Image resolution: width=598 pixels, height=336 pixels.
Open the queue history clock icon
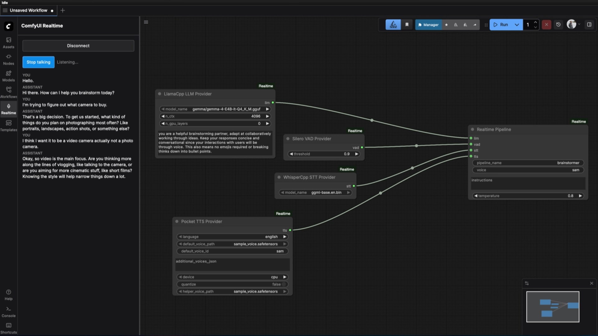tap(558, 25)
